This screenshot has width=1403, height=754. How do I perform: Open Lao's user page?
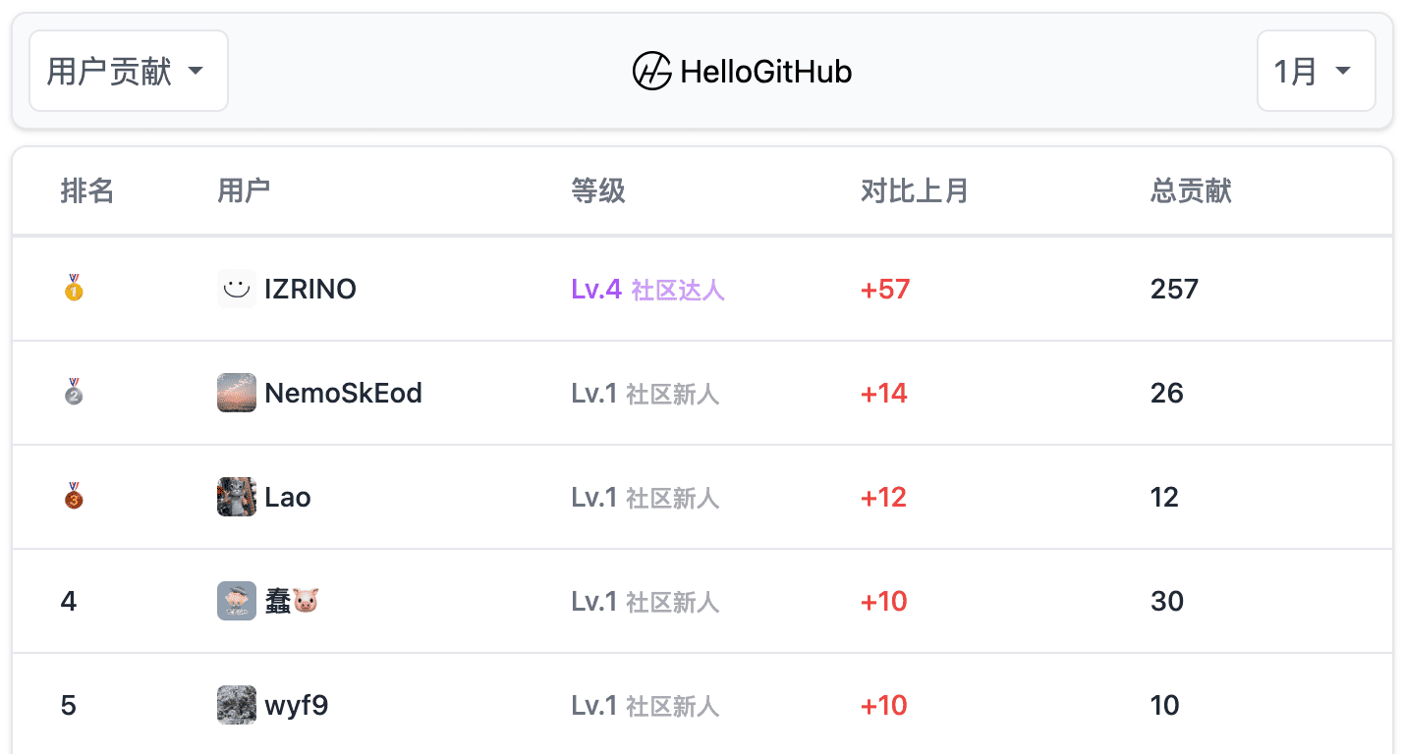288,497
